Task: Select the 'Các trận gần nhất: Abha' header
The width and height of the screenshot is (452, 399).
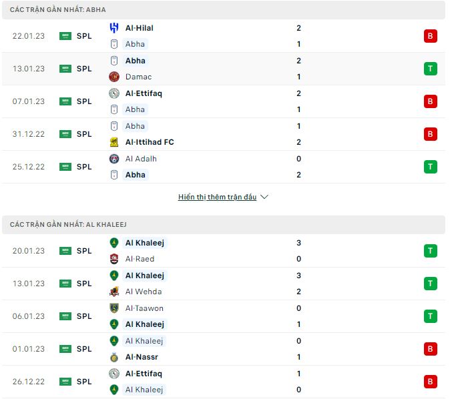Action: click(x=58, y=10)
